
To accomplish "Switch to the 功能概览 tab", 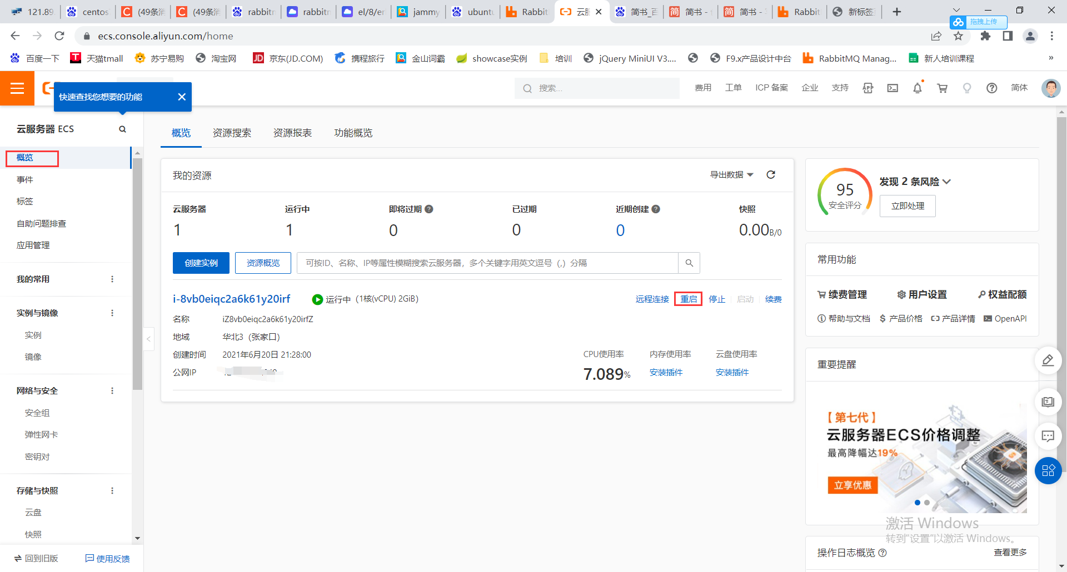I will pyautogui.click(x=353, y=133).
